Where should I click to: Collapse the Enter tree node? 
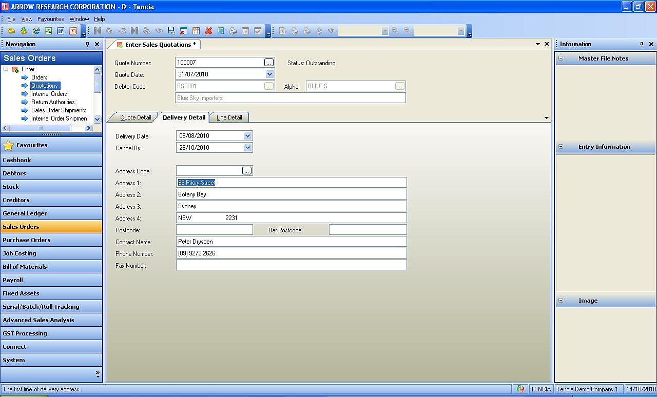click(6, 69)
